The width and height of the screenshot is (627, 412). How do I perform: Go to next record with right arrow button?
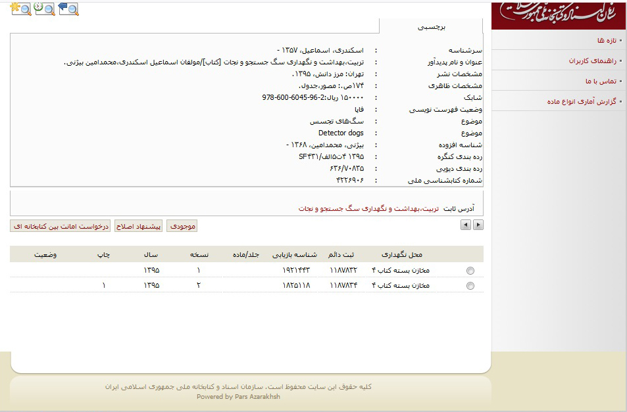tap(478, 225)
